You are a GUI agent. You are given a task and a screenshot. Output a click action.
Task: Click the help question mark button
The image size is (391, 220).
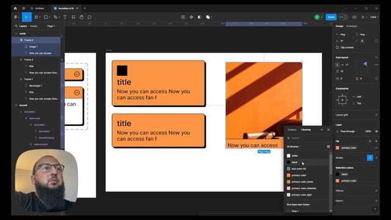pyautogui.click(x=375, y=209)
